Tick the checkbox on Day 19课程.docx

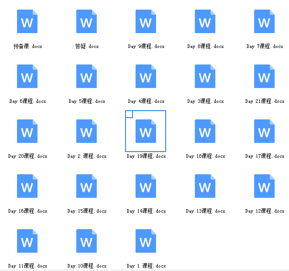tap(129, 114)
